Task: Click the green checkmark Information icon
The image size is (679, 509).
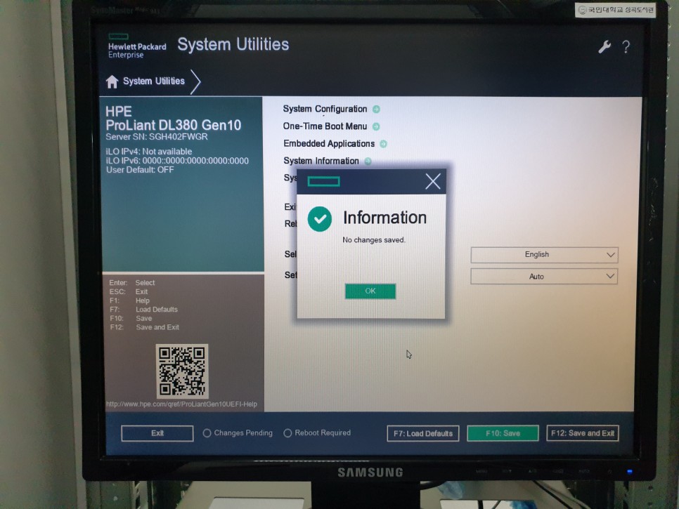Action: click(x=320, y=219)
